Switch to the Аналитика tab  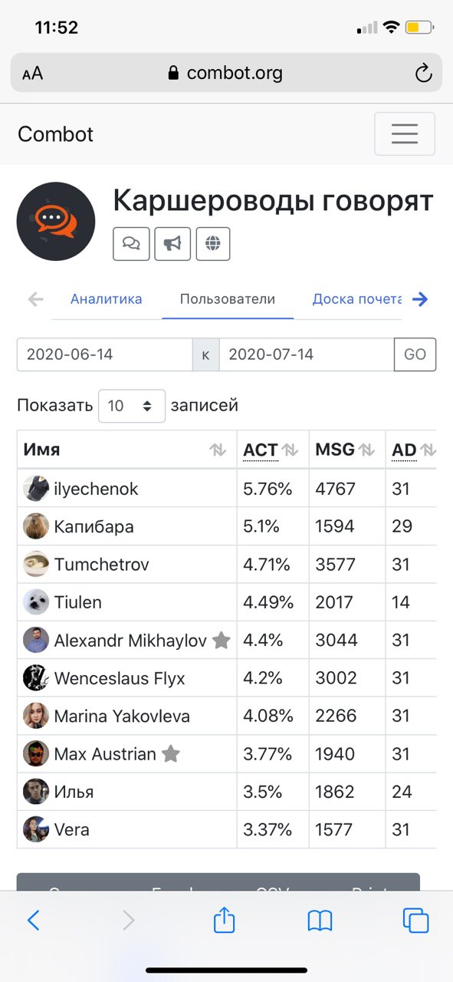point(107,299)
